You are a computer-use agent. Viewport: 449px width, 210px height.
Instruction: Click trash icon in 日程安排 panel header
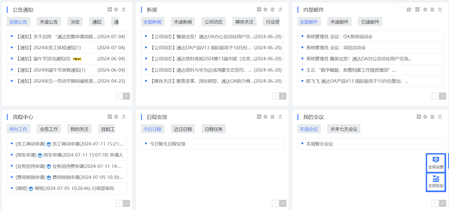point(272,117)
